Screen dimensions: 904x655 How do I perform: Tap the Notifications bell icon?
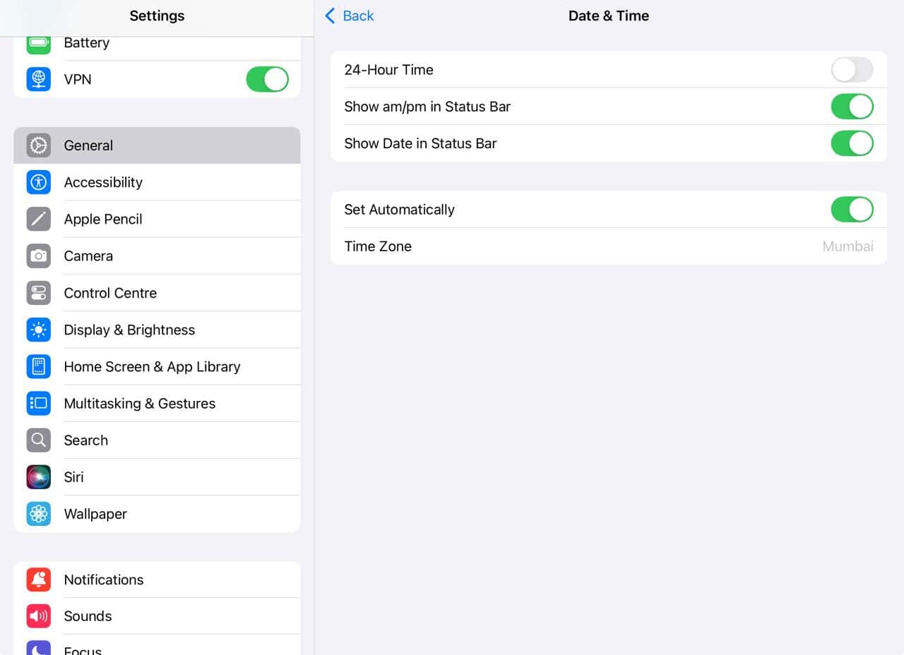[x=39, y=579]
